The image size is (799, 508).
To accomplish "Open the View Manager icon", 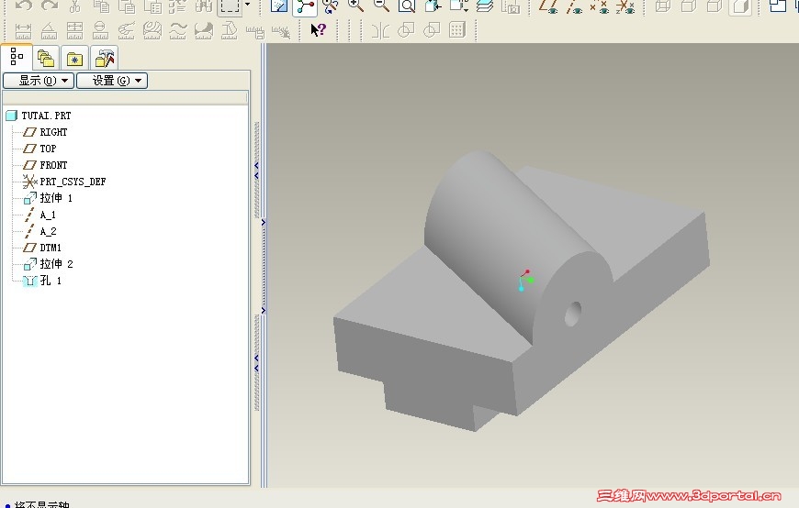I will coord(510,6).
